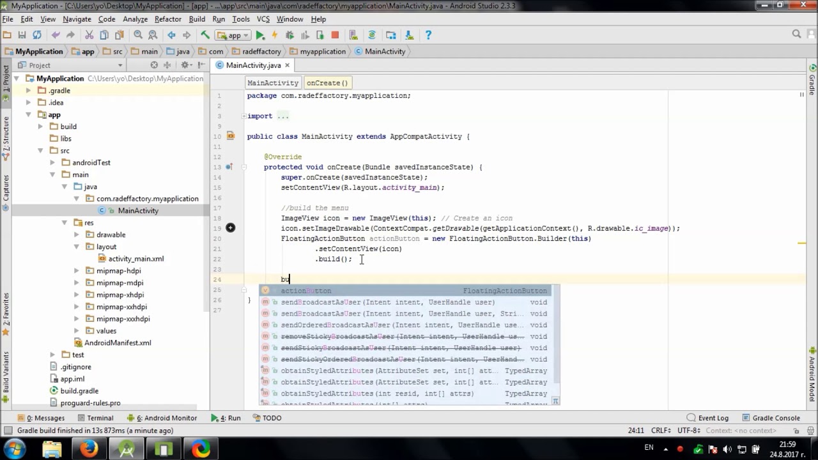Open the Analyze menu
818x460 pixels.
[x=135, y=19]
